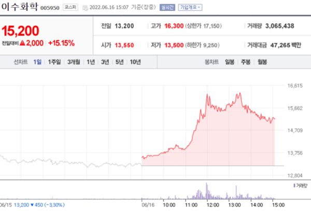Click the 16,615 price axis label
Viewport: 311px width, 211px height.
click(x=295, y=86)
